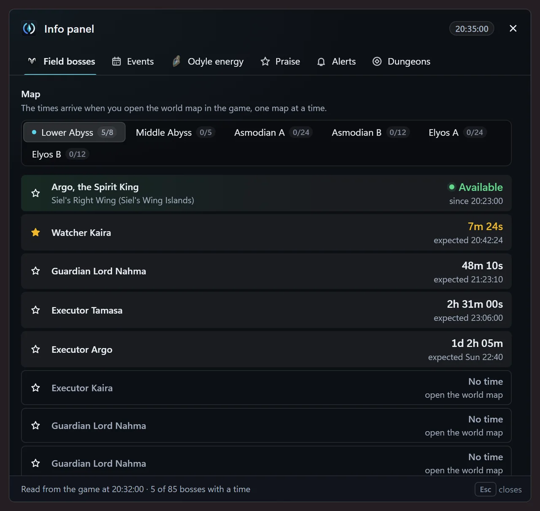The height and width of the screenshot is (511, 540).
Task: Click the "7m 24s" countdown
Action: pos(485,227)
